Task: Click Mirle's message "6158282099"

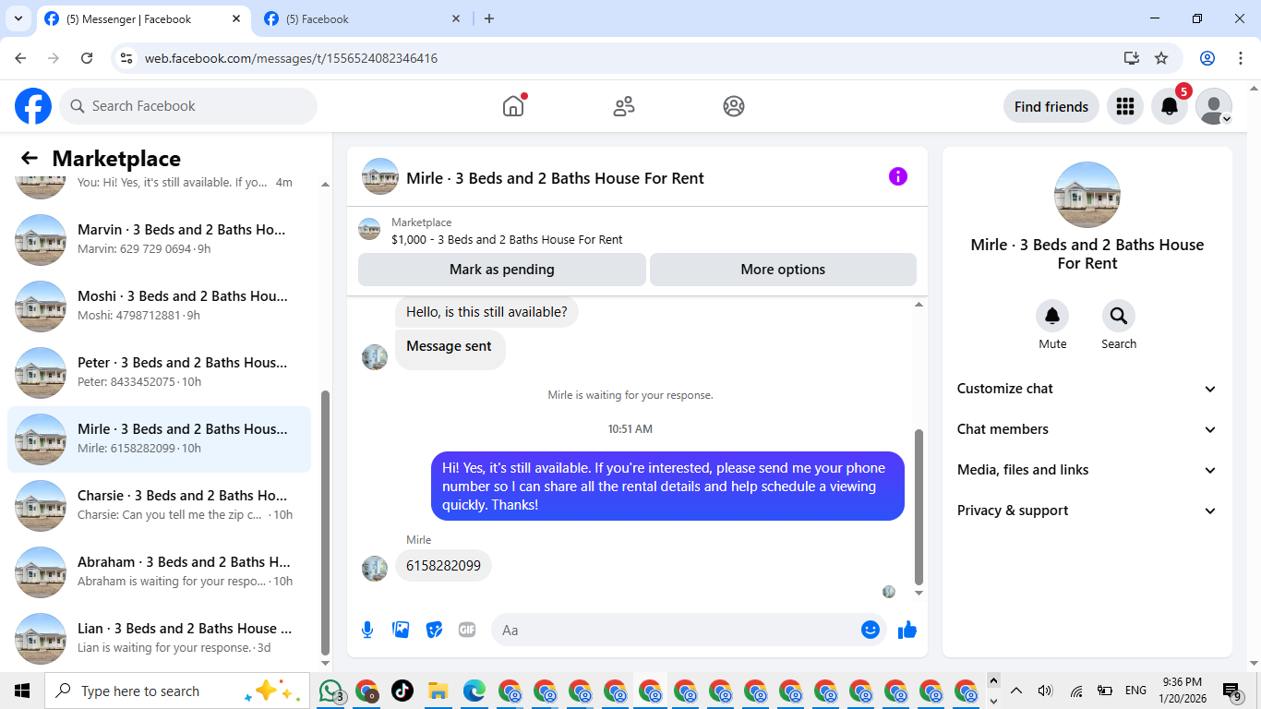Action: pyautogui.click(x=443, y=565)
